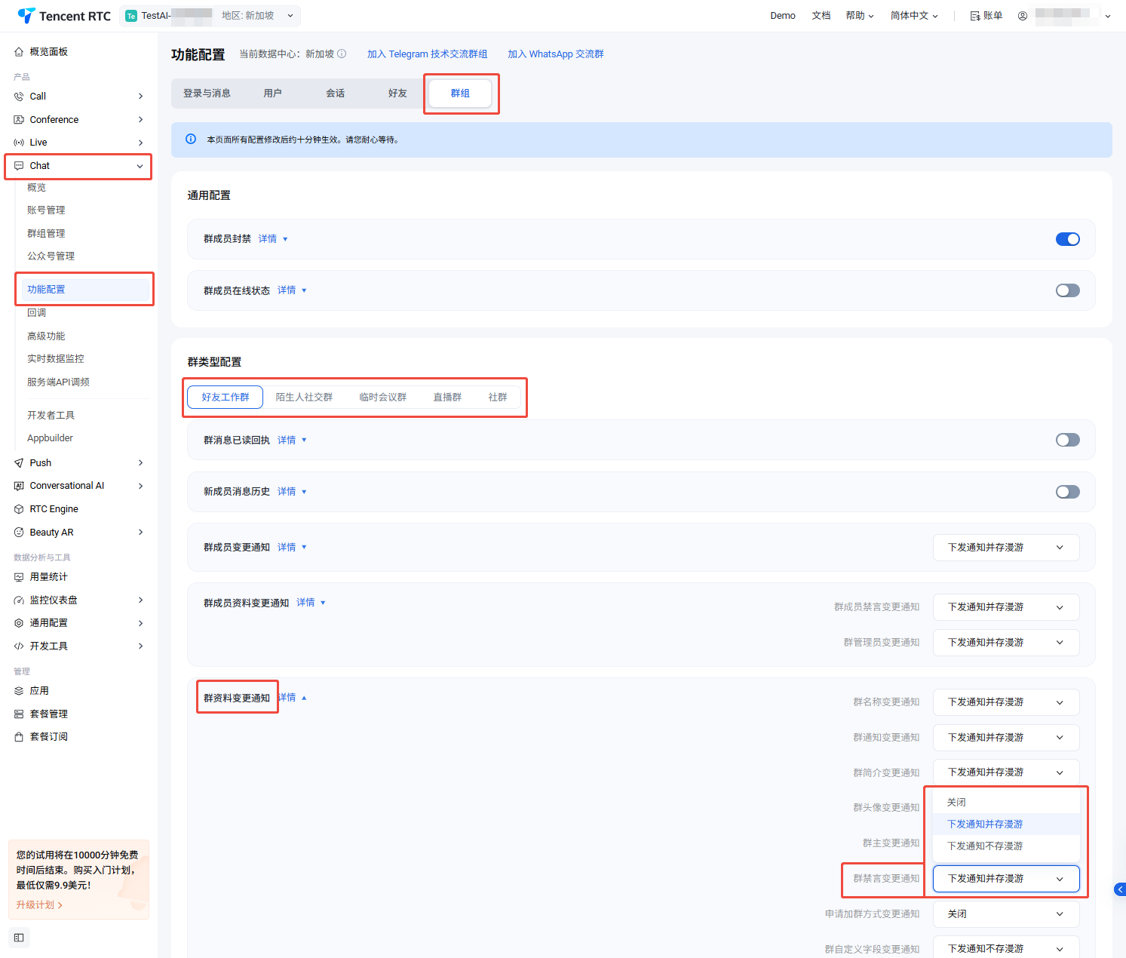Image resolution: width=1126 pixels, height=958 pixels.
Task: Click the 升级计划 upgrade link
Action: (39, 905)
